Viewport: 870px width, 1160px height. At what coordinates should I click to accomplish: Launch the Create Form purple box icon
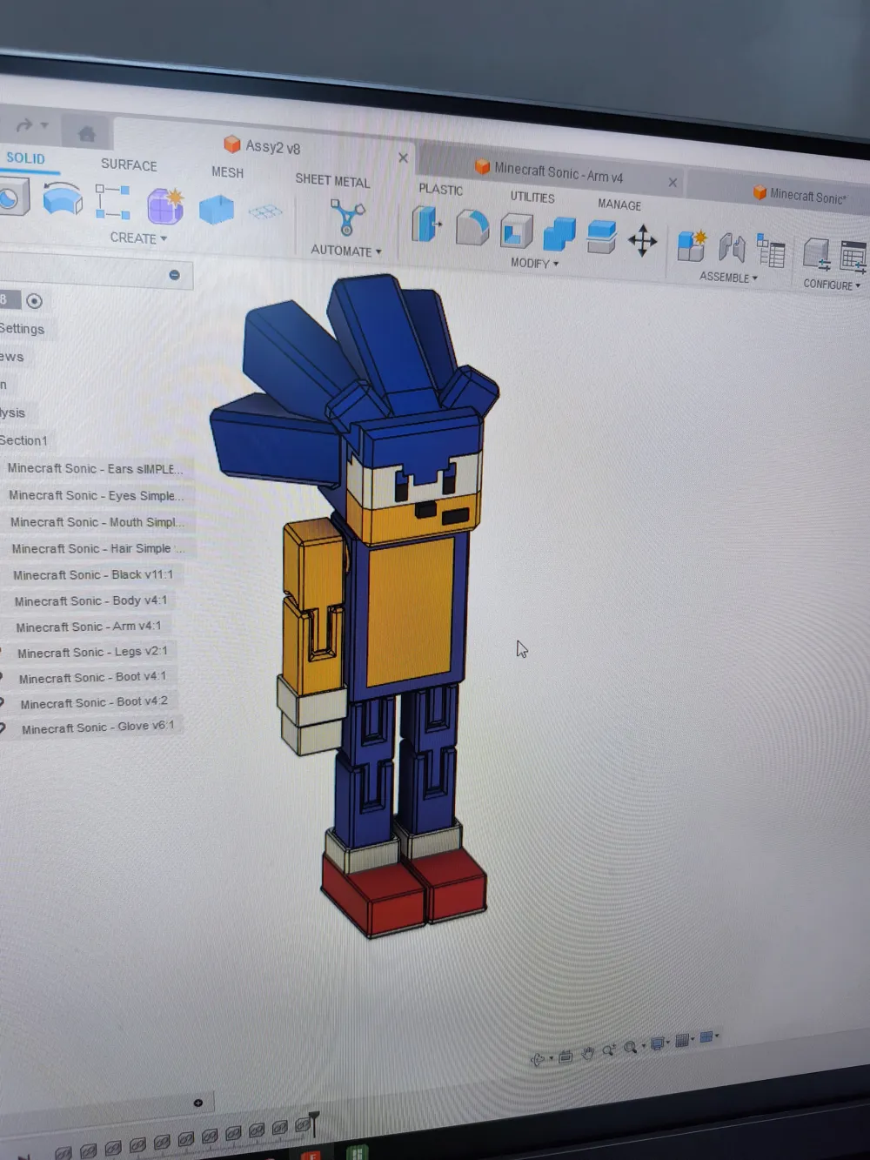click(164, 206)
